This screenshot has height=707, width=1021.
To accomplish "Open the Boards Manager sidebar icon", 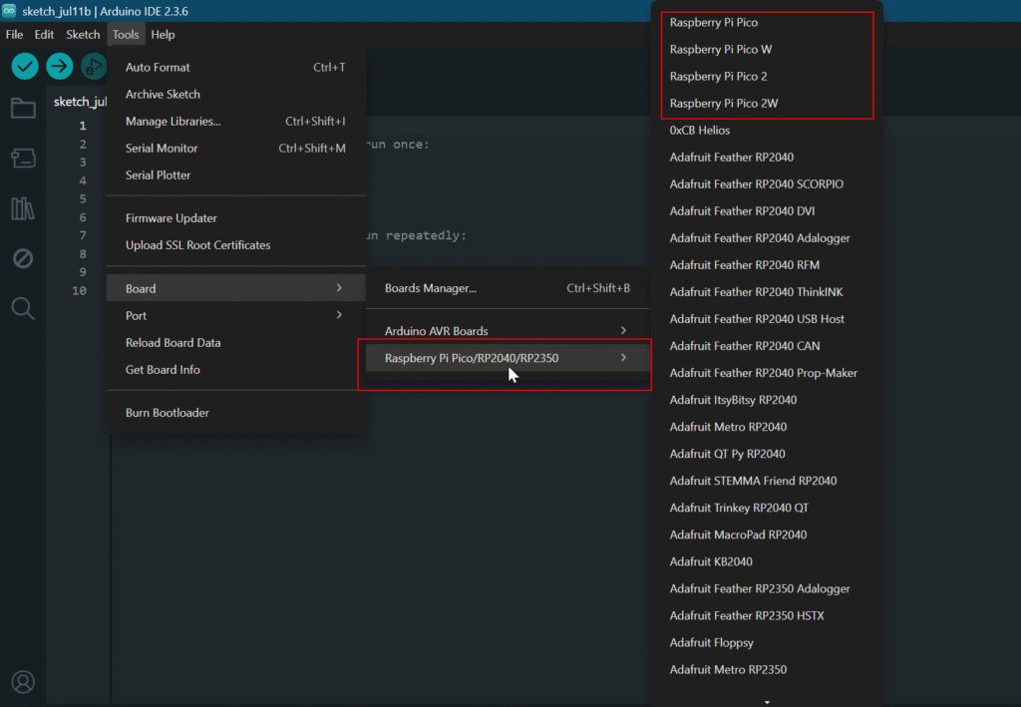I will (23, 159).
